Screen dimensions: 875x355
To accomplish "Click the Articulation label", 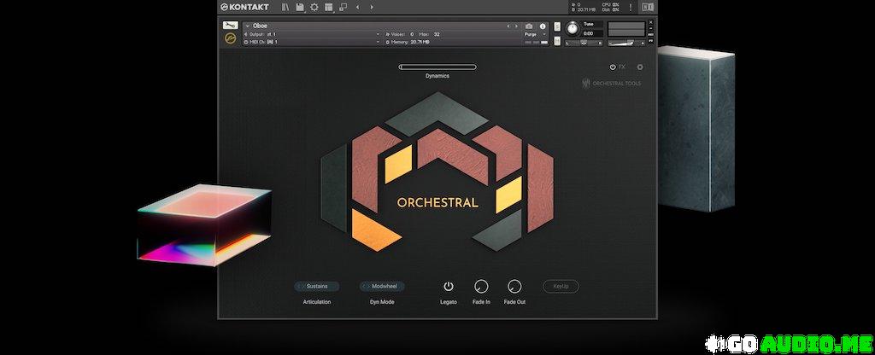I will [x=317, y=302].
